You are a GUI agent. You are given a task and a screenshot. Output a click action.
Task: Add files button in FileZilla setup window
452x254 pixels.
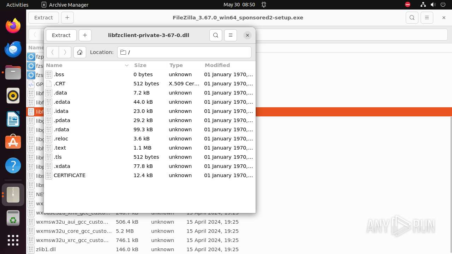tap(67, 18)
